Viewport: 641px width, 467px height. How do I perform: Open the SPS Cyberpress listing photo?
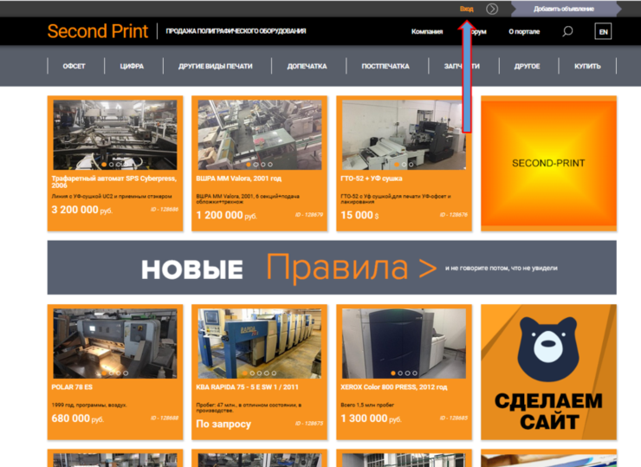(x=115, y=134)
